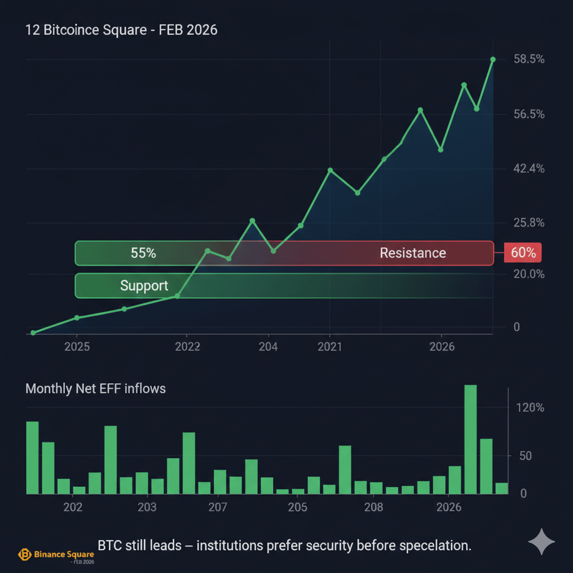Select the Support zone label
Viewport: 573px width, 573px height.
144,286
